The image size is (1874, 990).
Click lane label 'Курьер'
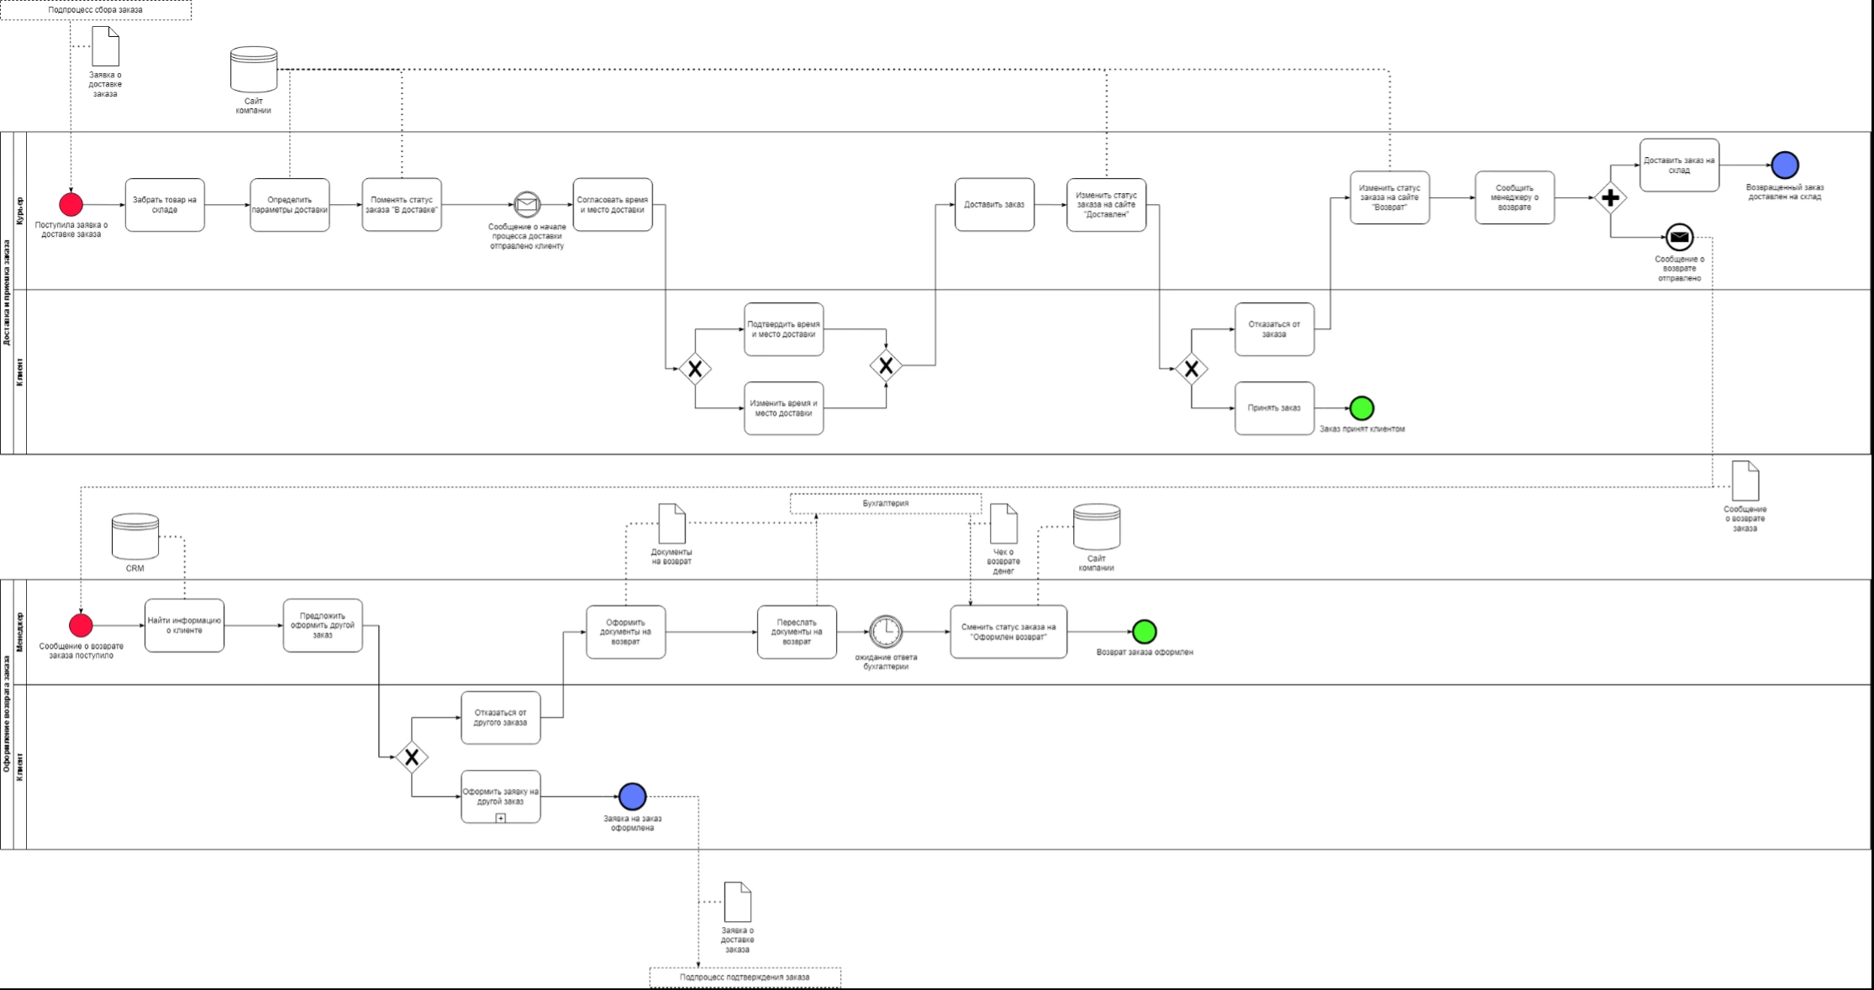tap(20, 211)
